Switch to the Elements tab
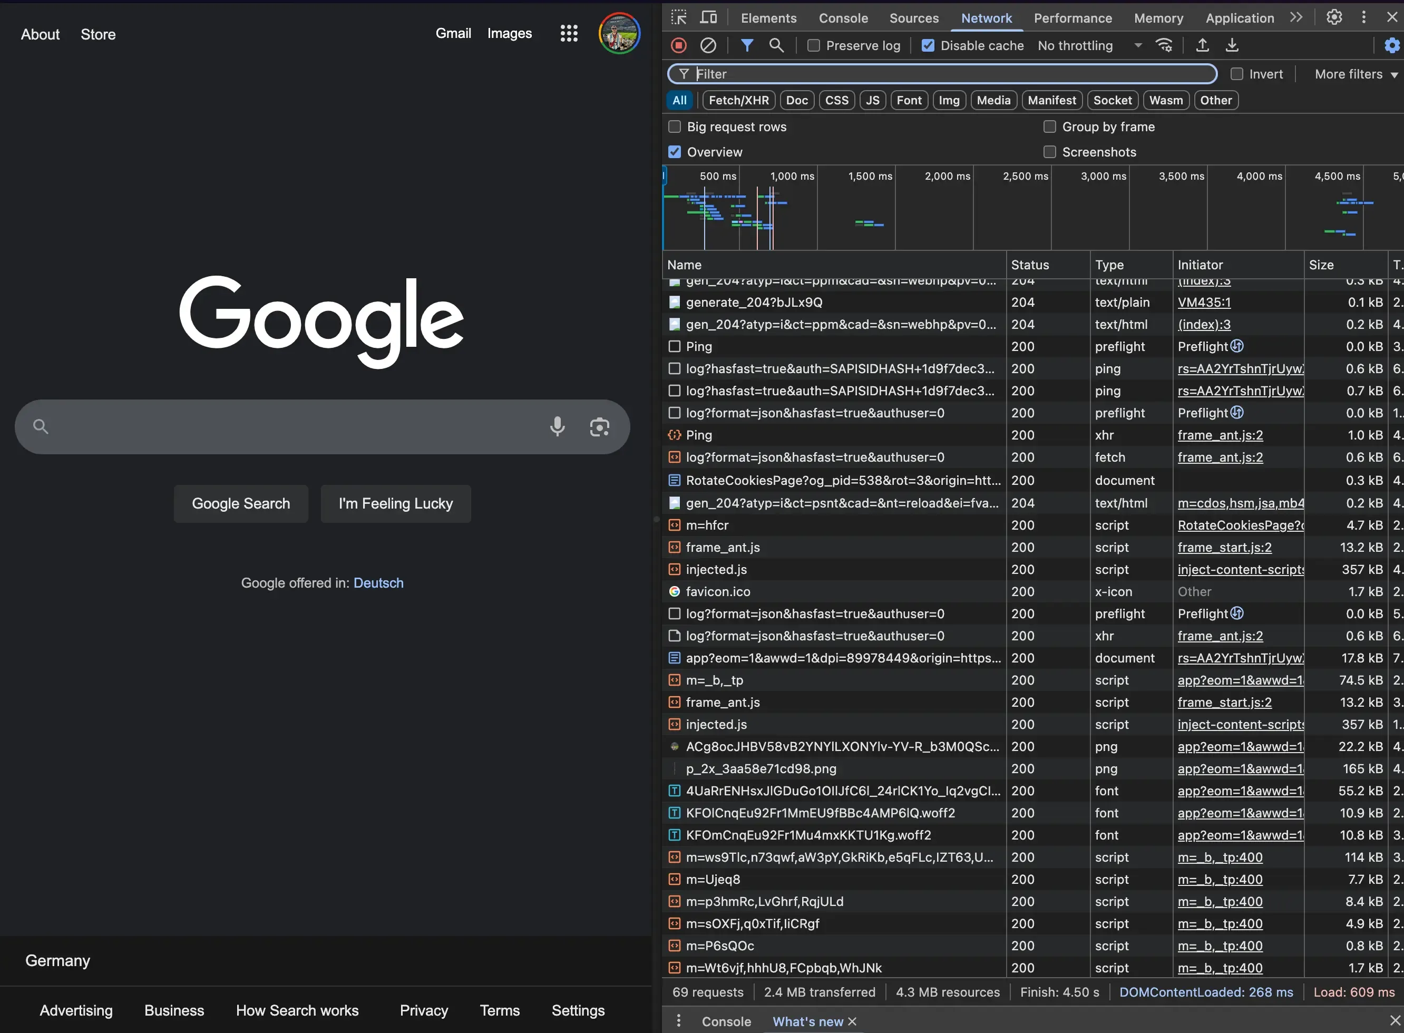The width and height of the screenshot is (1404, 1033). click(x=768, y=18)
